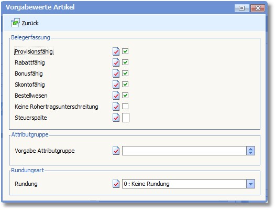Uncheck the Rabattfähig checkbox
This screenshot has width=275, height=210.
coord(125,62)
